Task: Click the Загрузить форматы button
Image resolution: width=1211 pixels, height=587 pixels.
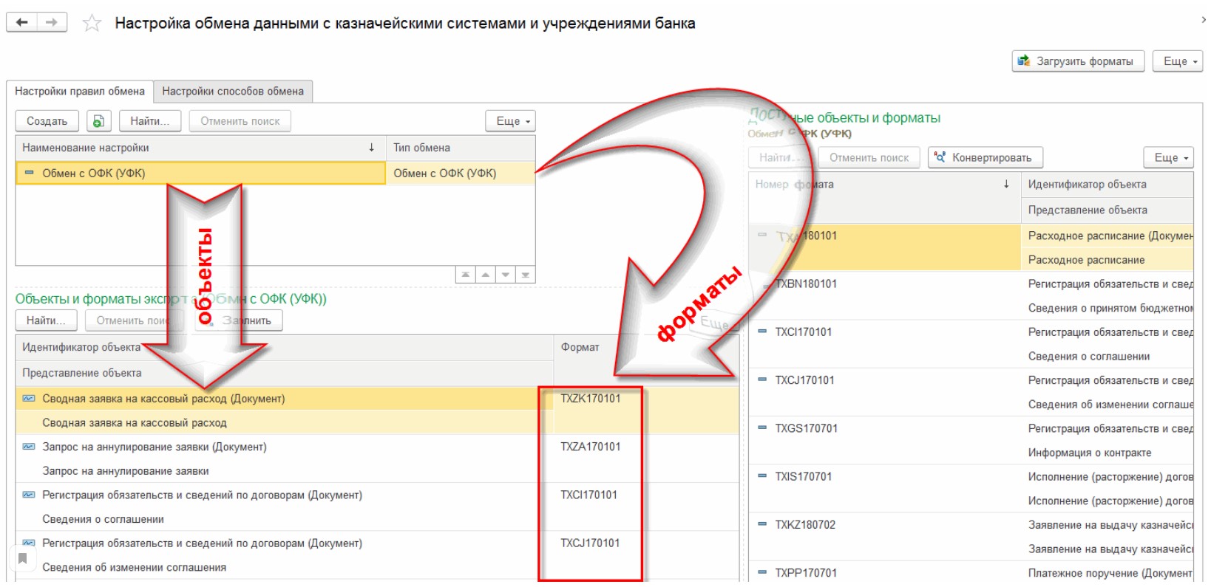Action: 1078,61
